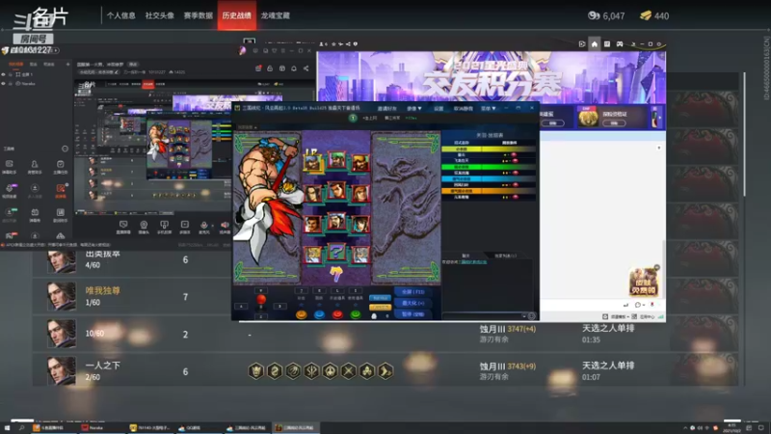
Task: Click the list icon next to home icon
Action: [x=607, y=44]
